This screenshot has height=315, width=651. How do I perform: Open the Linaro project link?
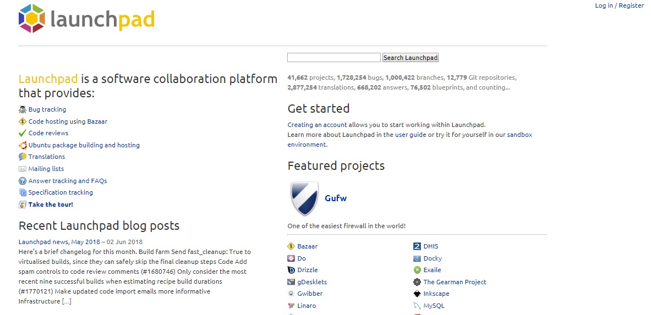307,306
